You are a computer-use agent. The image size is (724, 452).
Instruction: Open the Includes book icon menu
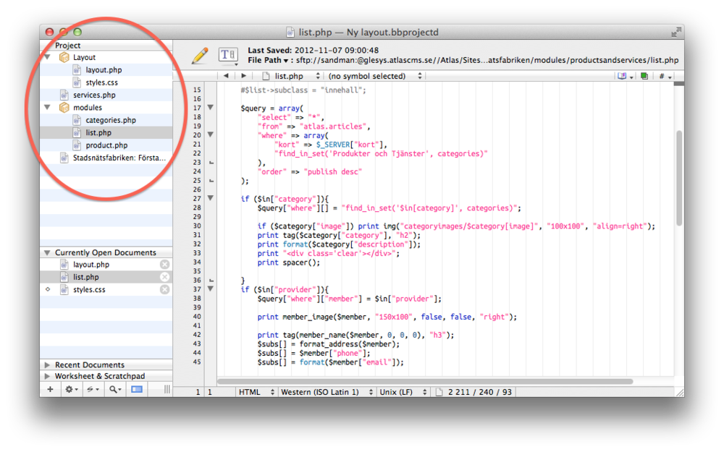click(625, 76)
